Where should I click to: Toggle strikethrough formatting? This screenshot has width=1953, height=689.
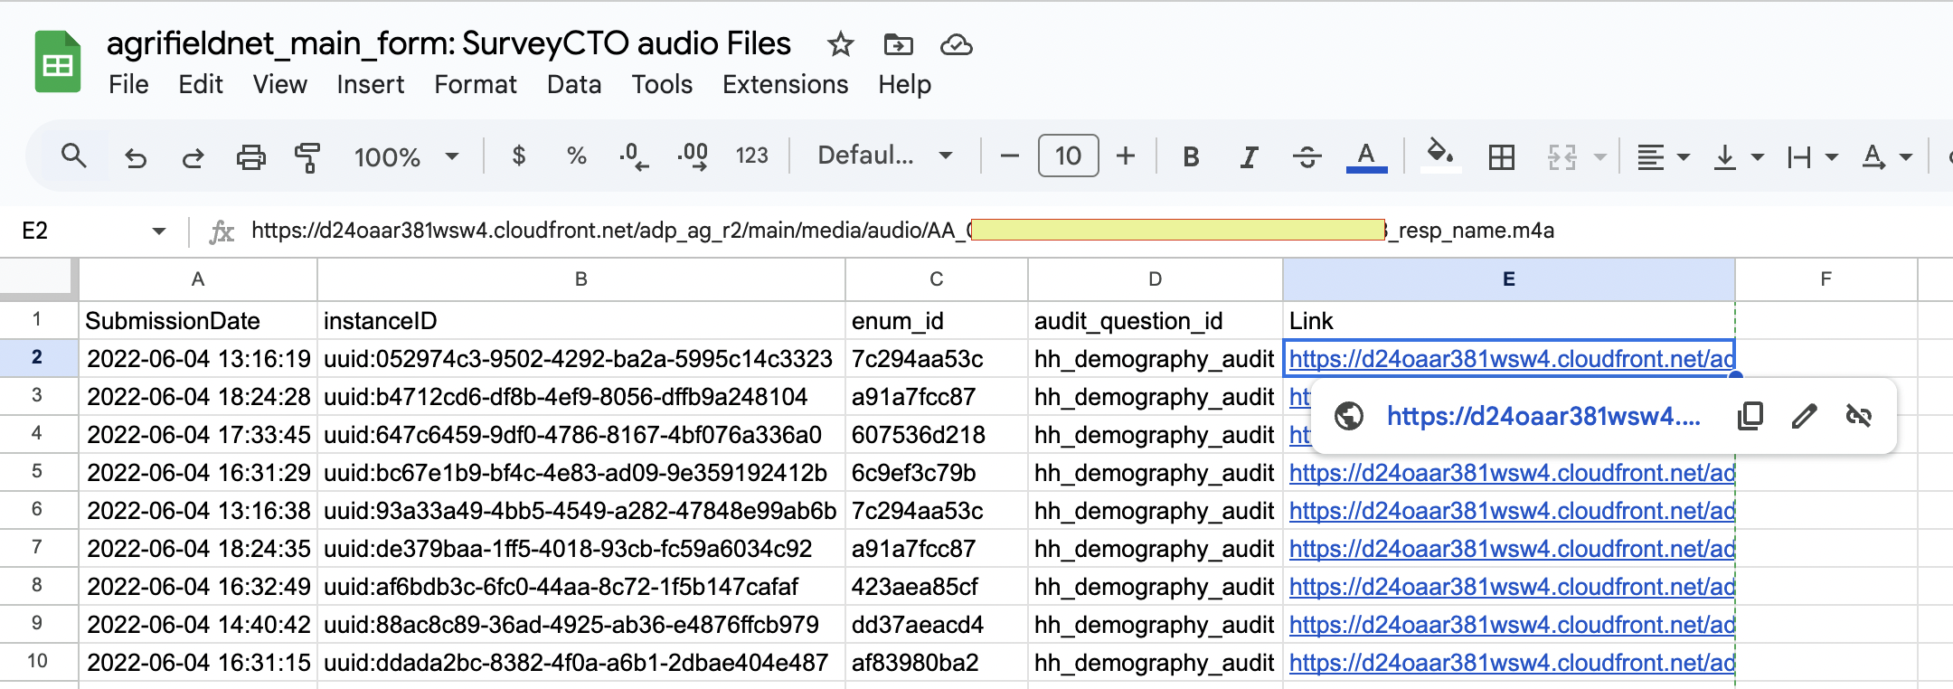tap(1307, 157)
